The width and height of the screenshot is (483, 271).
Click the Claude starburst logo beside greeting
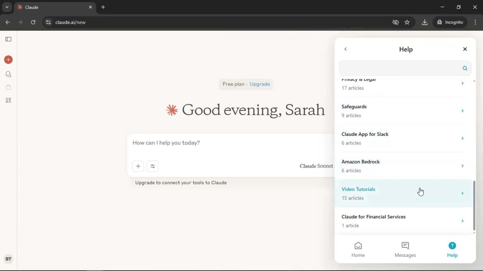[x=172, y=110]
